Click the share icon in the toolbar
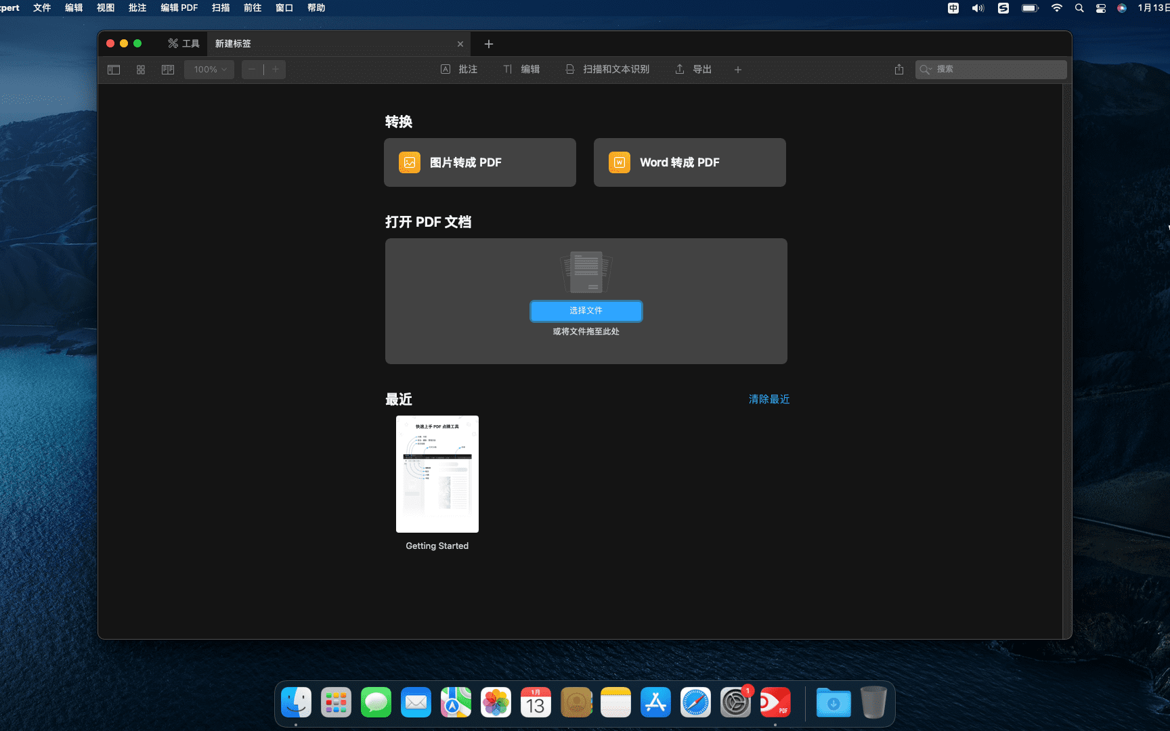The height and width of the screenshot is (731, 1170). [899, 70]
